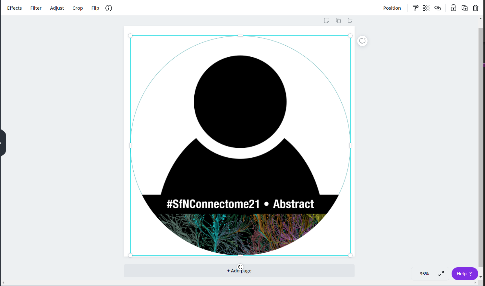Screen dimensions: 485x286
Task: Duplicate page icon above canvas
Action: tap(338, 20)
